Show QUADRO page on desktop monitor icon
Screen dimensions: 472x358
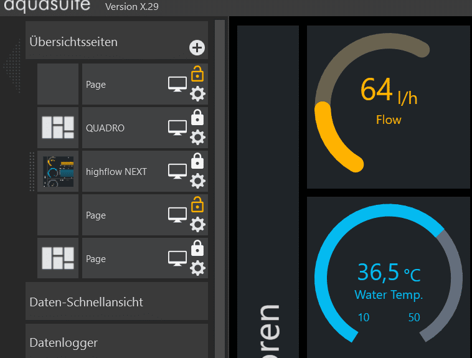pos(177,128)
